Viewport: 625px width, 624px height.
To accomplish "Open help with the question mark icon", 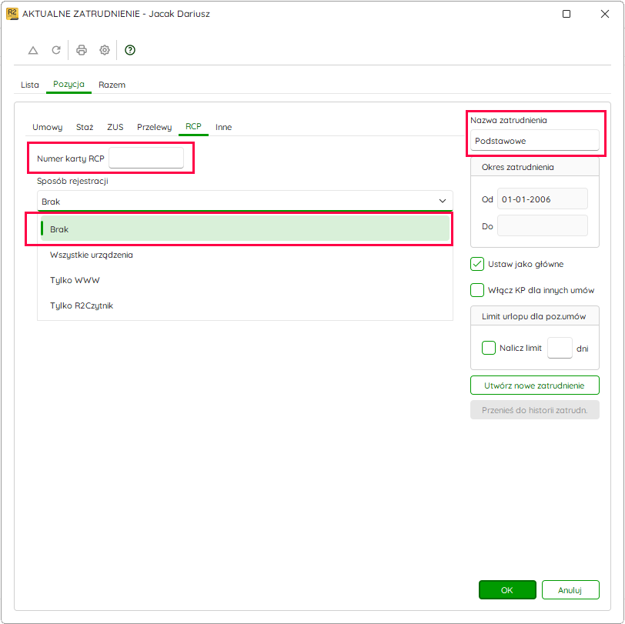I will click(130, 50).
